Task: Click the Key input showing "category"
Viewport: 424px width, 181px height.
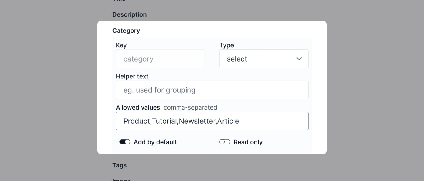Action: click(x=160, y=59)
